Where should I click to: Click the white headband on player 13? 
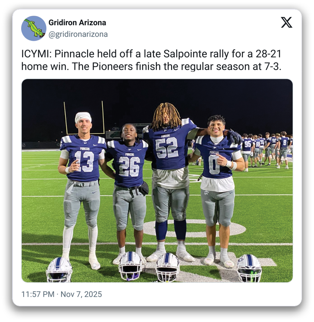click(x=83, y=117)
